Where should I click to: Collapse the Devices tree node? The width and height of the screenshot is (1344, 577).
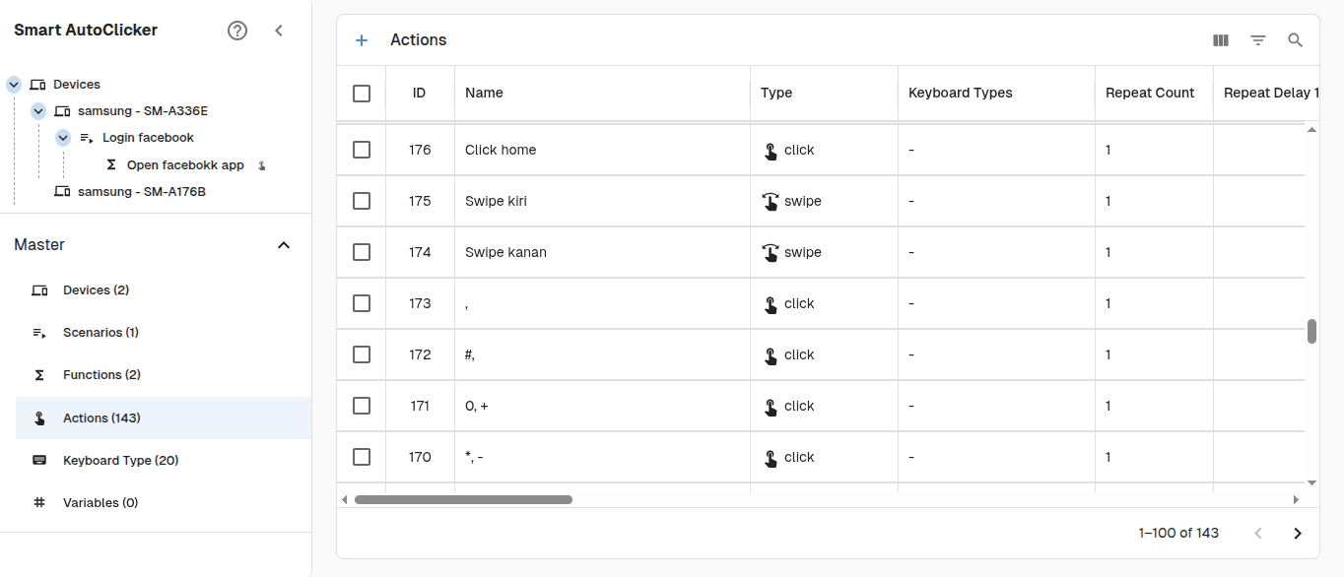click(x=14, y=85)
